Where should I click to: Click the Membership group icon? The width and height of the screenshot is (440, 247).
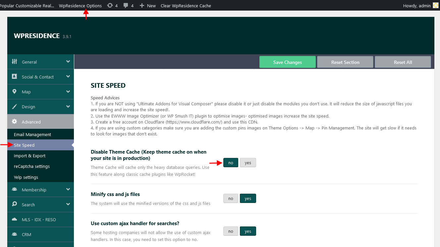coord(14,189)
